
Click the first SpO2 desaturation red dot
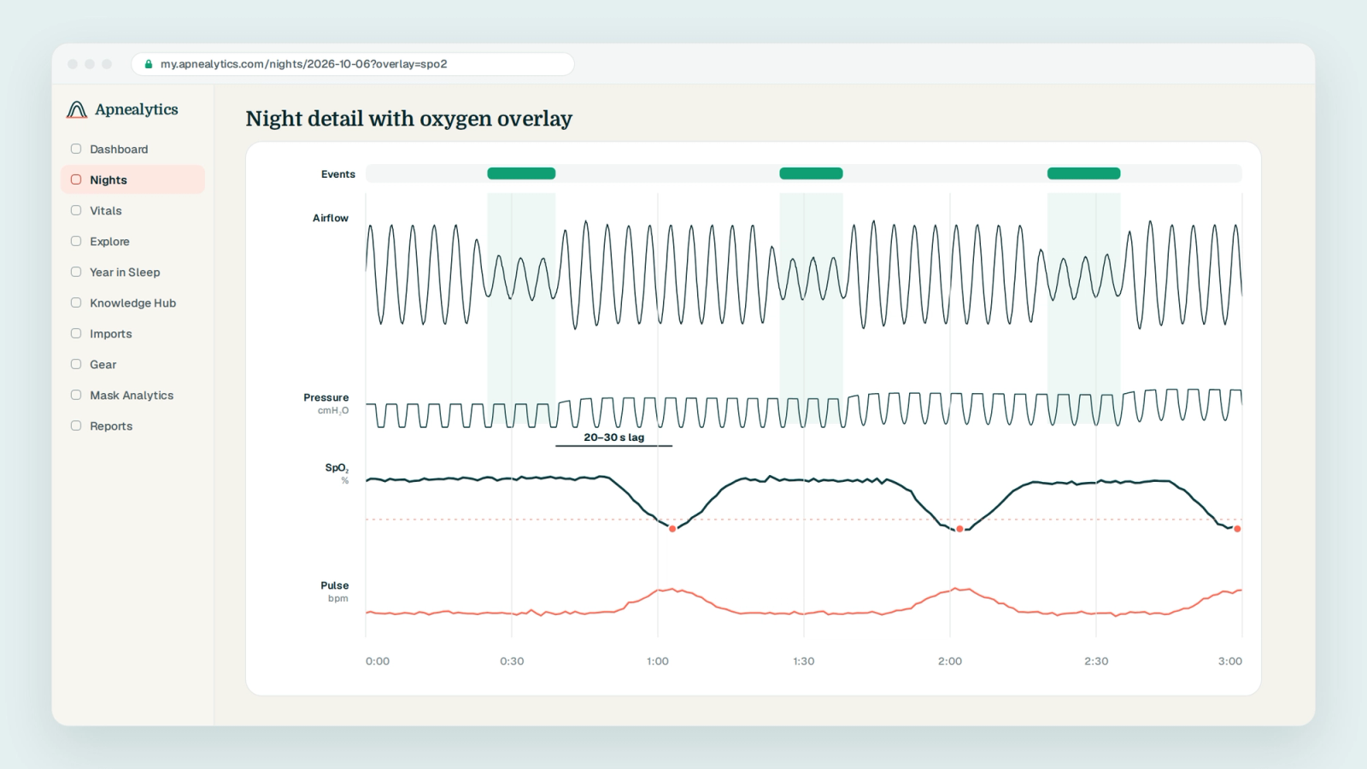pos(672,529)
